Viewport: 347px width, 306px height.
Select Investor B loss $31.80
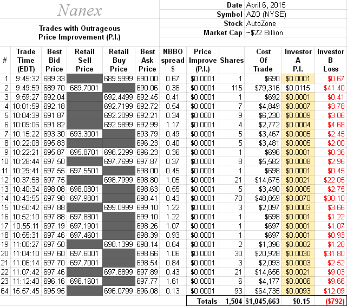(334, 253)
